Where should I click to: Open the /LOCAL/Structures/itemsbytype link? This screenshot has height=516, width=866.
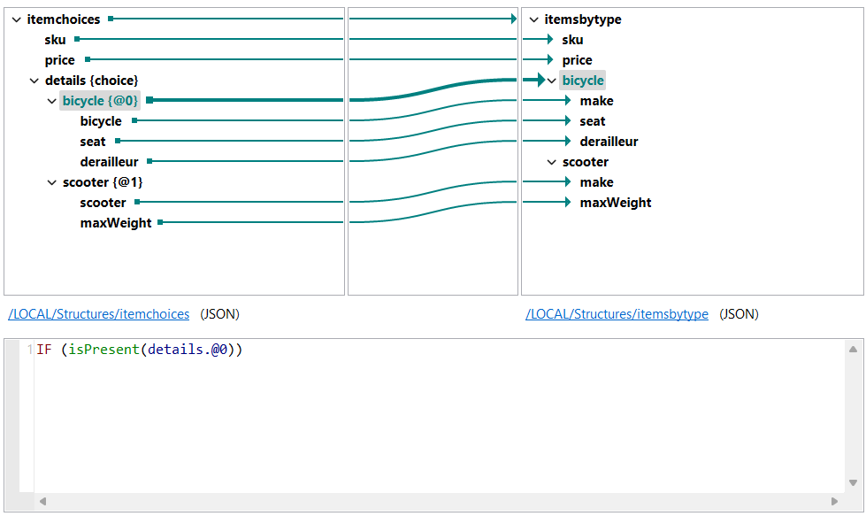click(617, 313)
